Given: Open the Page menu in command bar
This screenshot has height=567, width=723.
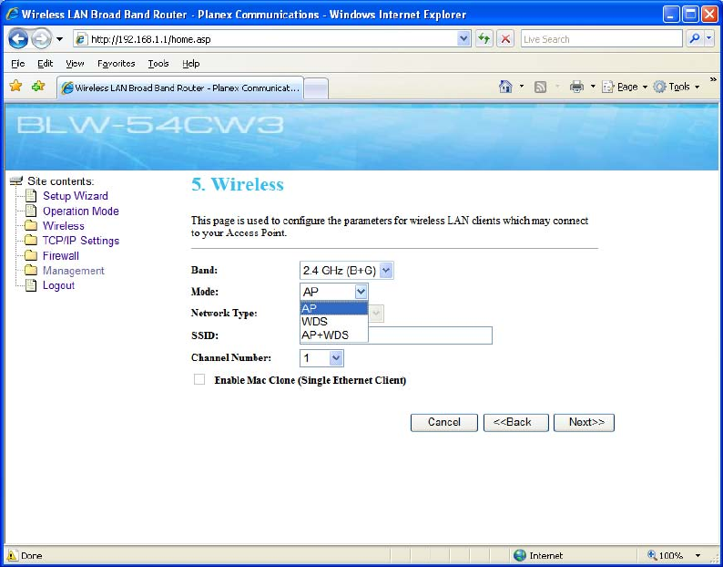Looking at the screenshot, I should (625, 87).
